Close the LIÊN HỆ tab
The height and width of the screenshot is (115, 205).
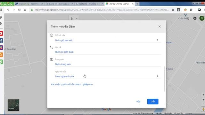[x=102, y=4]
